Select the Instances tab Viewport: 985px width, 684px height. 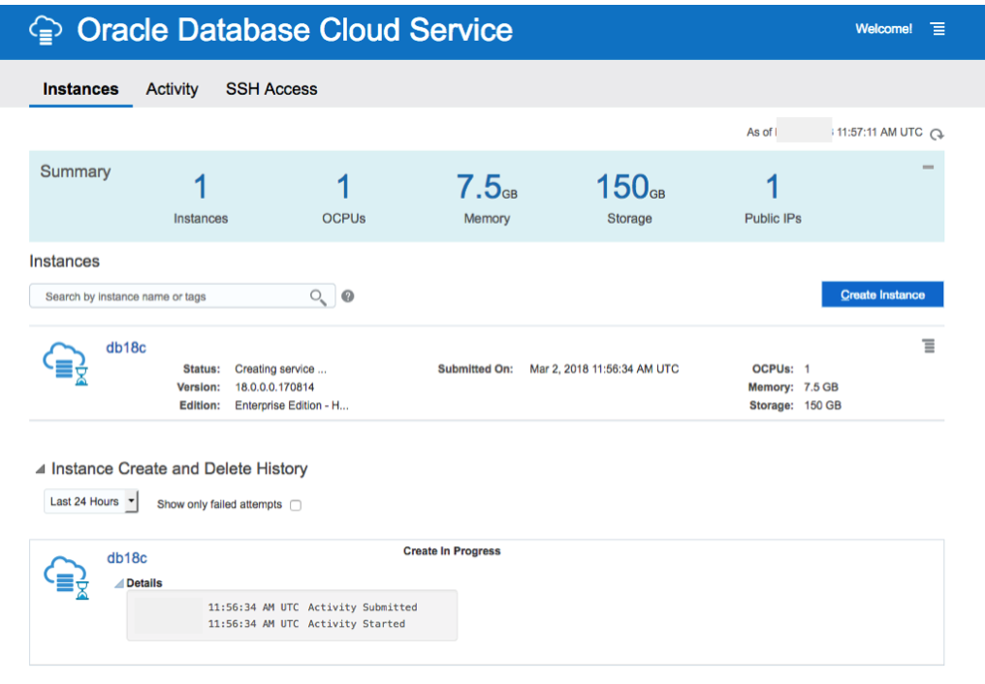pos(80,89)
